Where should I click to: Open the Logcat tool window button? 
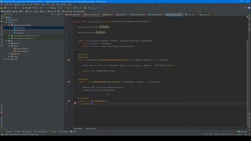coord(27,132)
